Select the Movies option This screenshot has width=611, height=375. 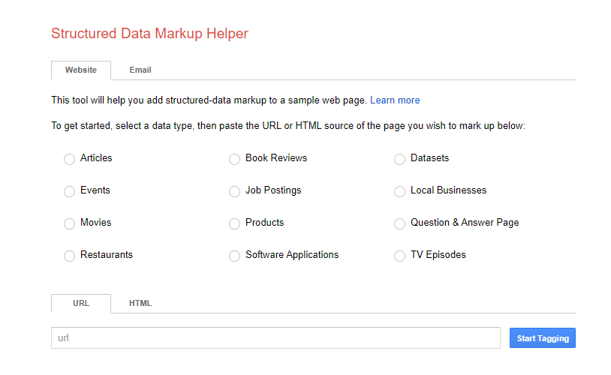70,223
